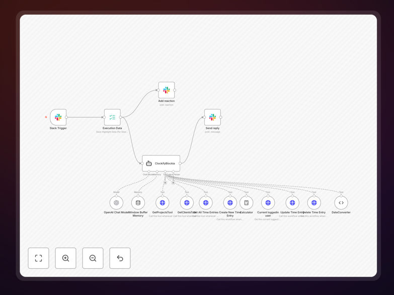Screen dimensions: 394x295
Task: Click the DateConverter label text
Action: (x=341, y=212)
